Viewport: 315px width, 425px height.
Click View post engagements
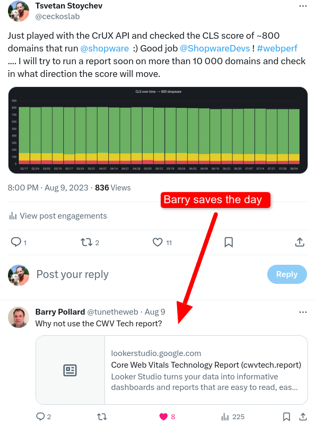[58, 216]
